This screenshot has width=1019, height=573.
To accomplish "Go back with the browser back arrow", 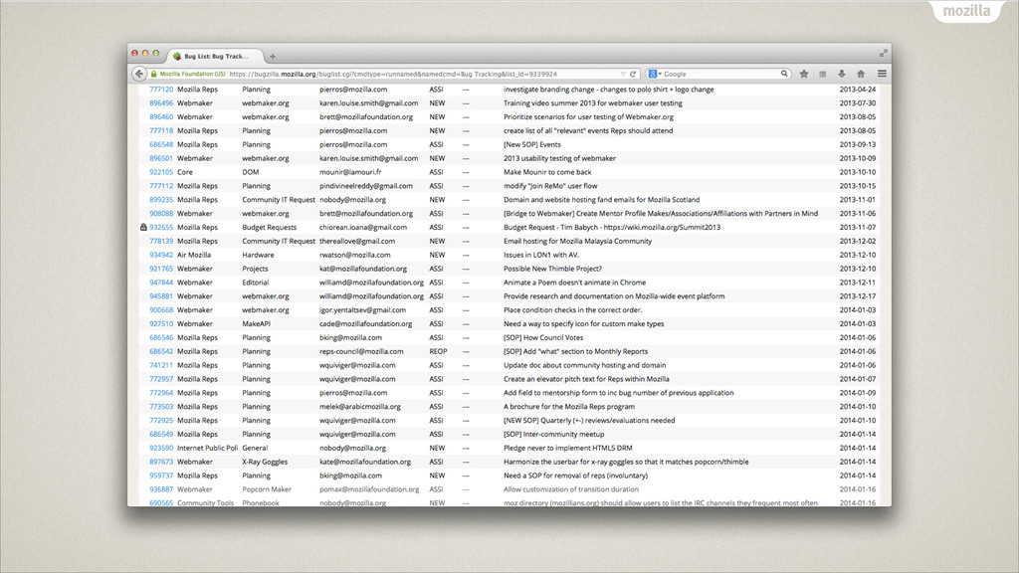I will [139, 74].
